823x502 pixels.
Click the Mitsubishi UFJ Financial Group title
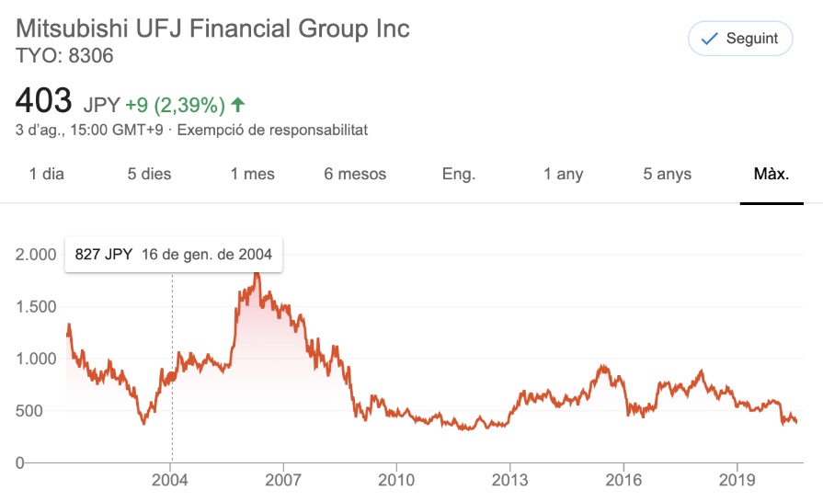pos(213,28)
